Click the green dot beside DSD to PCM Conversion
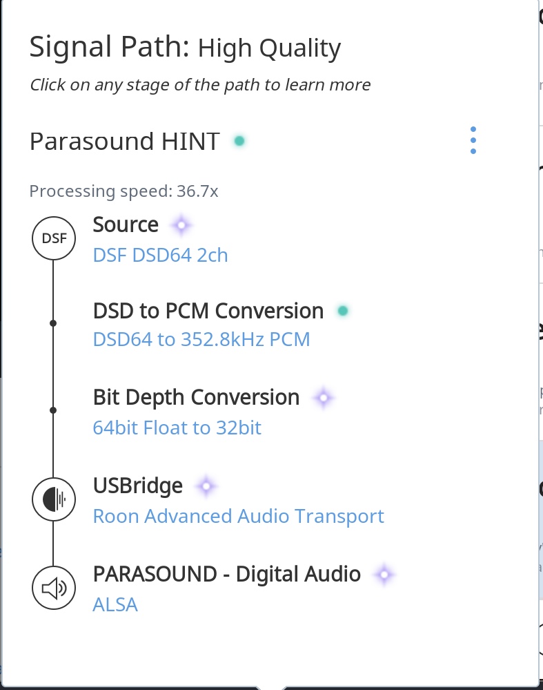Screen dimensions: 543x690 pos(343,311)
